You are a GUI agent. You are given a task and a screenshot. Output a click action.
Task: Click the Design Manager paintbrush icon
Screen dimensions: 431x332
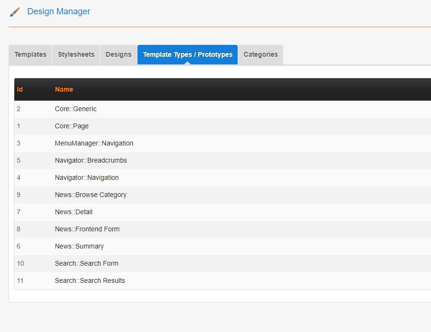[x=15, y=12]
